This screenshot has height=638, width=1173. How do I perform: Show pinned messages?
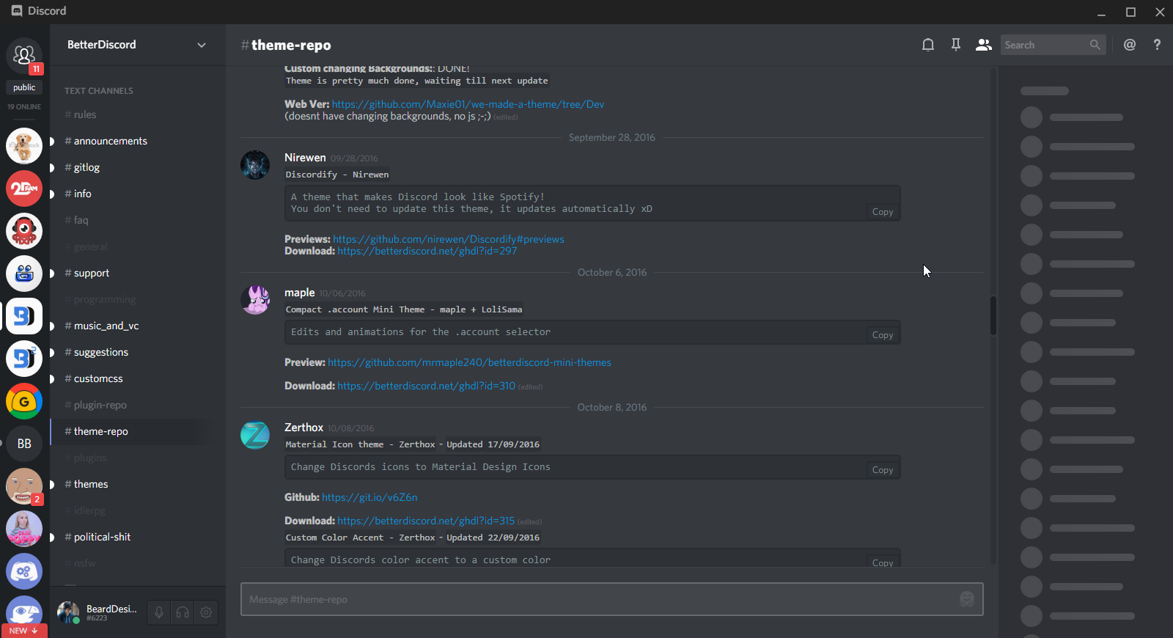point(956,45)
